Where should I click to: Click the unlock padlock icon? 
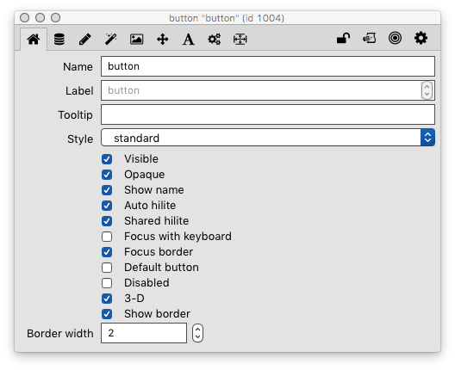click(x=343, y=38)
